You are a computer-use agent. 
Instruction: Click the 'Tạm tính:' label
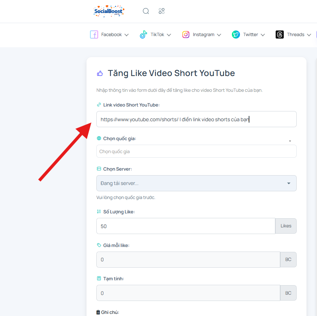pyautogui.click(x=113, y=279)
